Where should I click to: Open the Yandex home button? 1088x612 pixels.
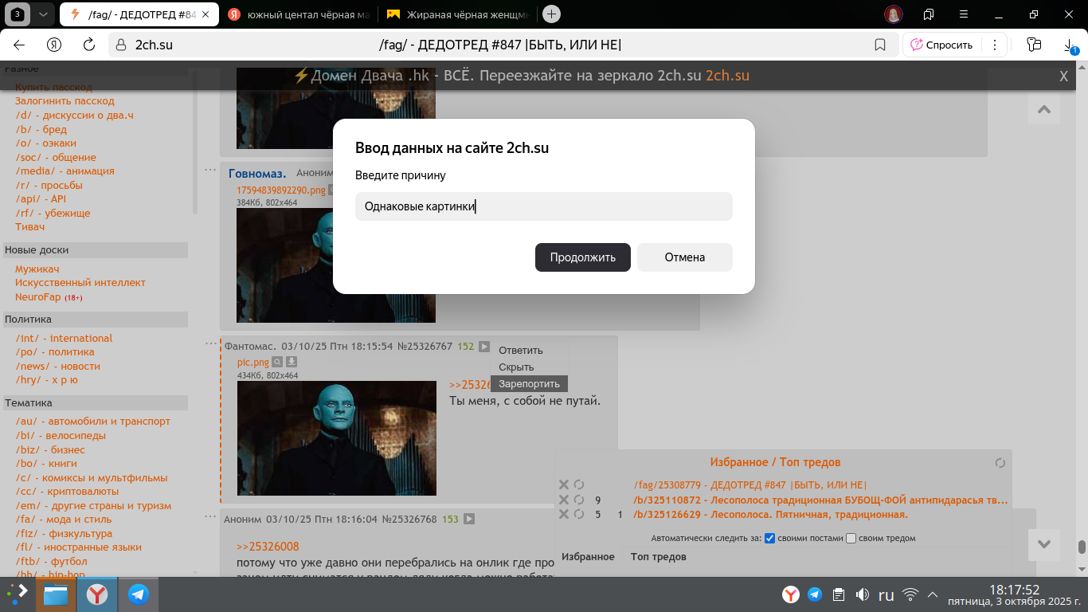coord(54,45)
